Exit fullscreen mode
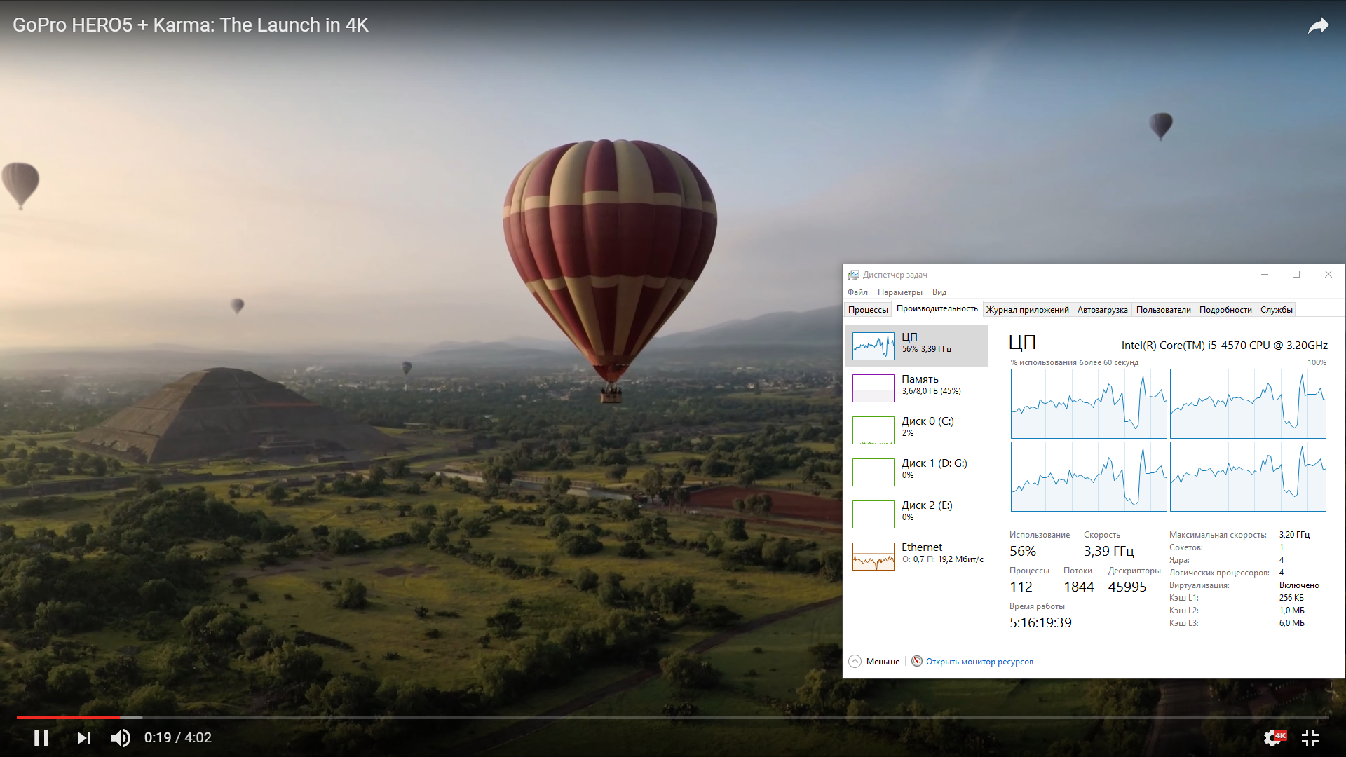This screenshot has width=1346, height=757. coord(1310,738)
